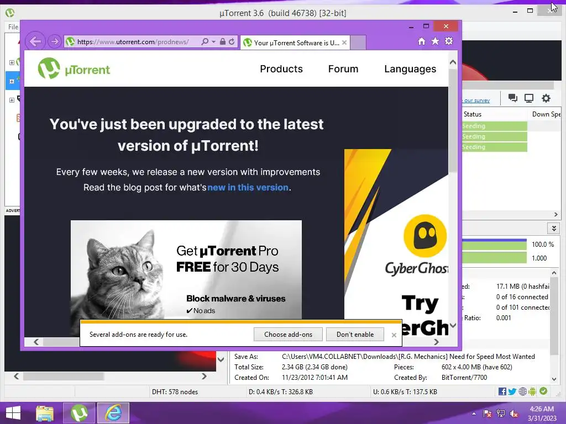
Task: Open clock showing 4:26 AM
Action: (542, 414)
